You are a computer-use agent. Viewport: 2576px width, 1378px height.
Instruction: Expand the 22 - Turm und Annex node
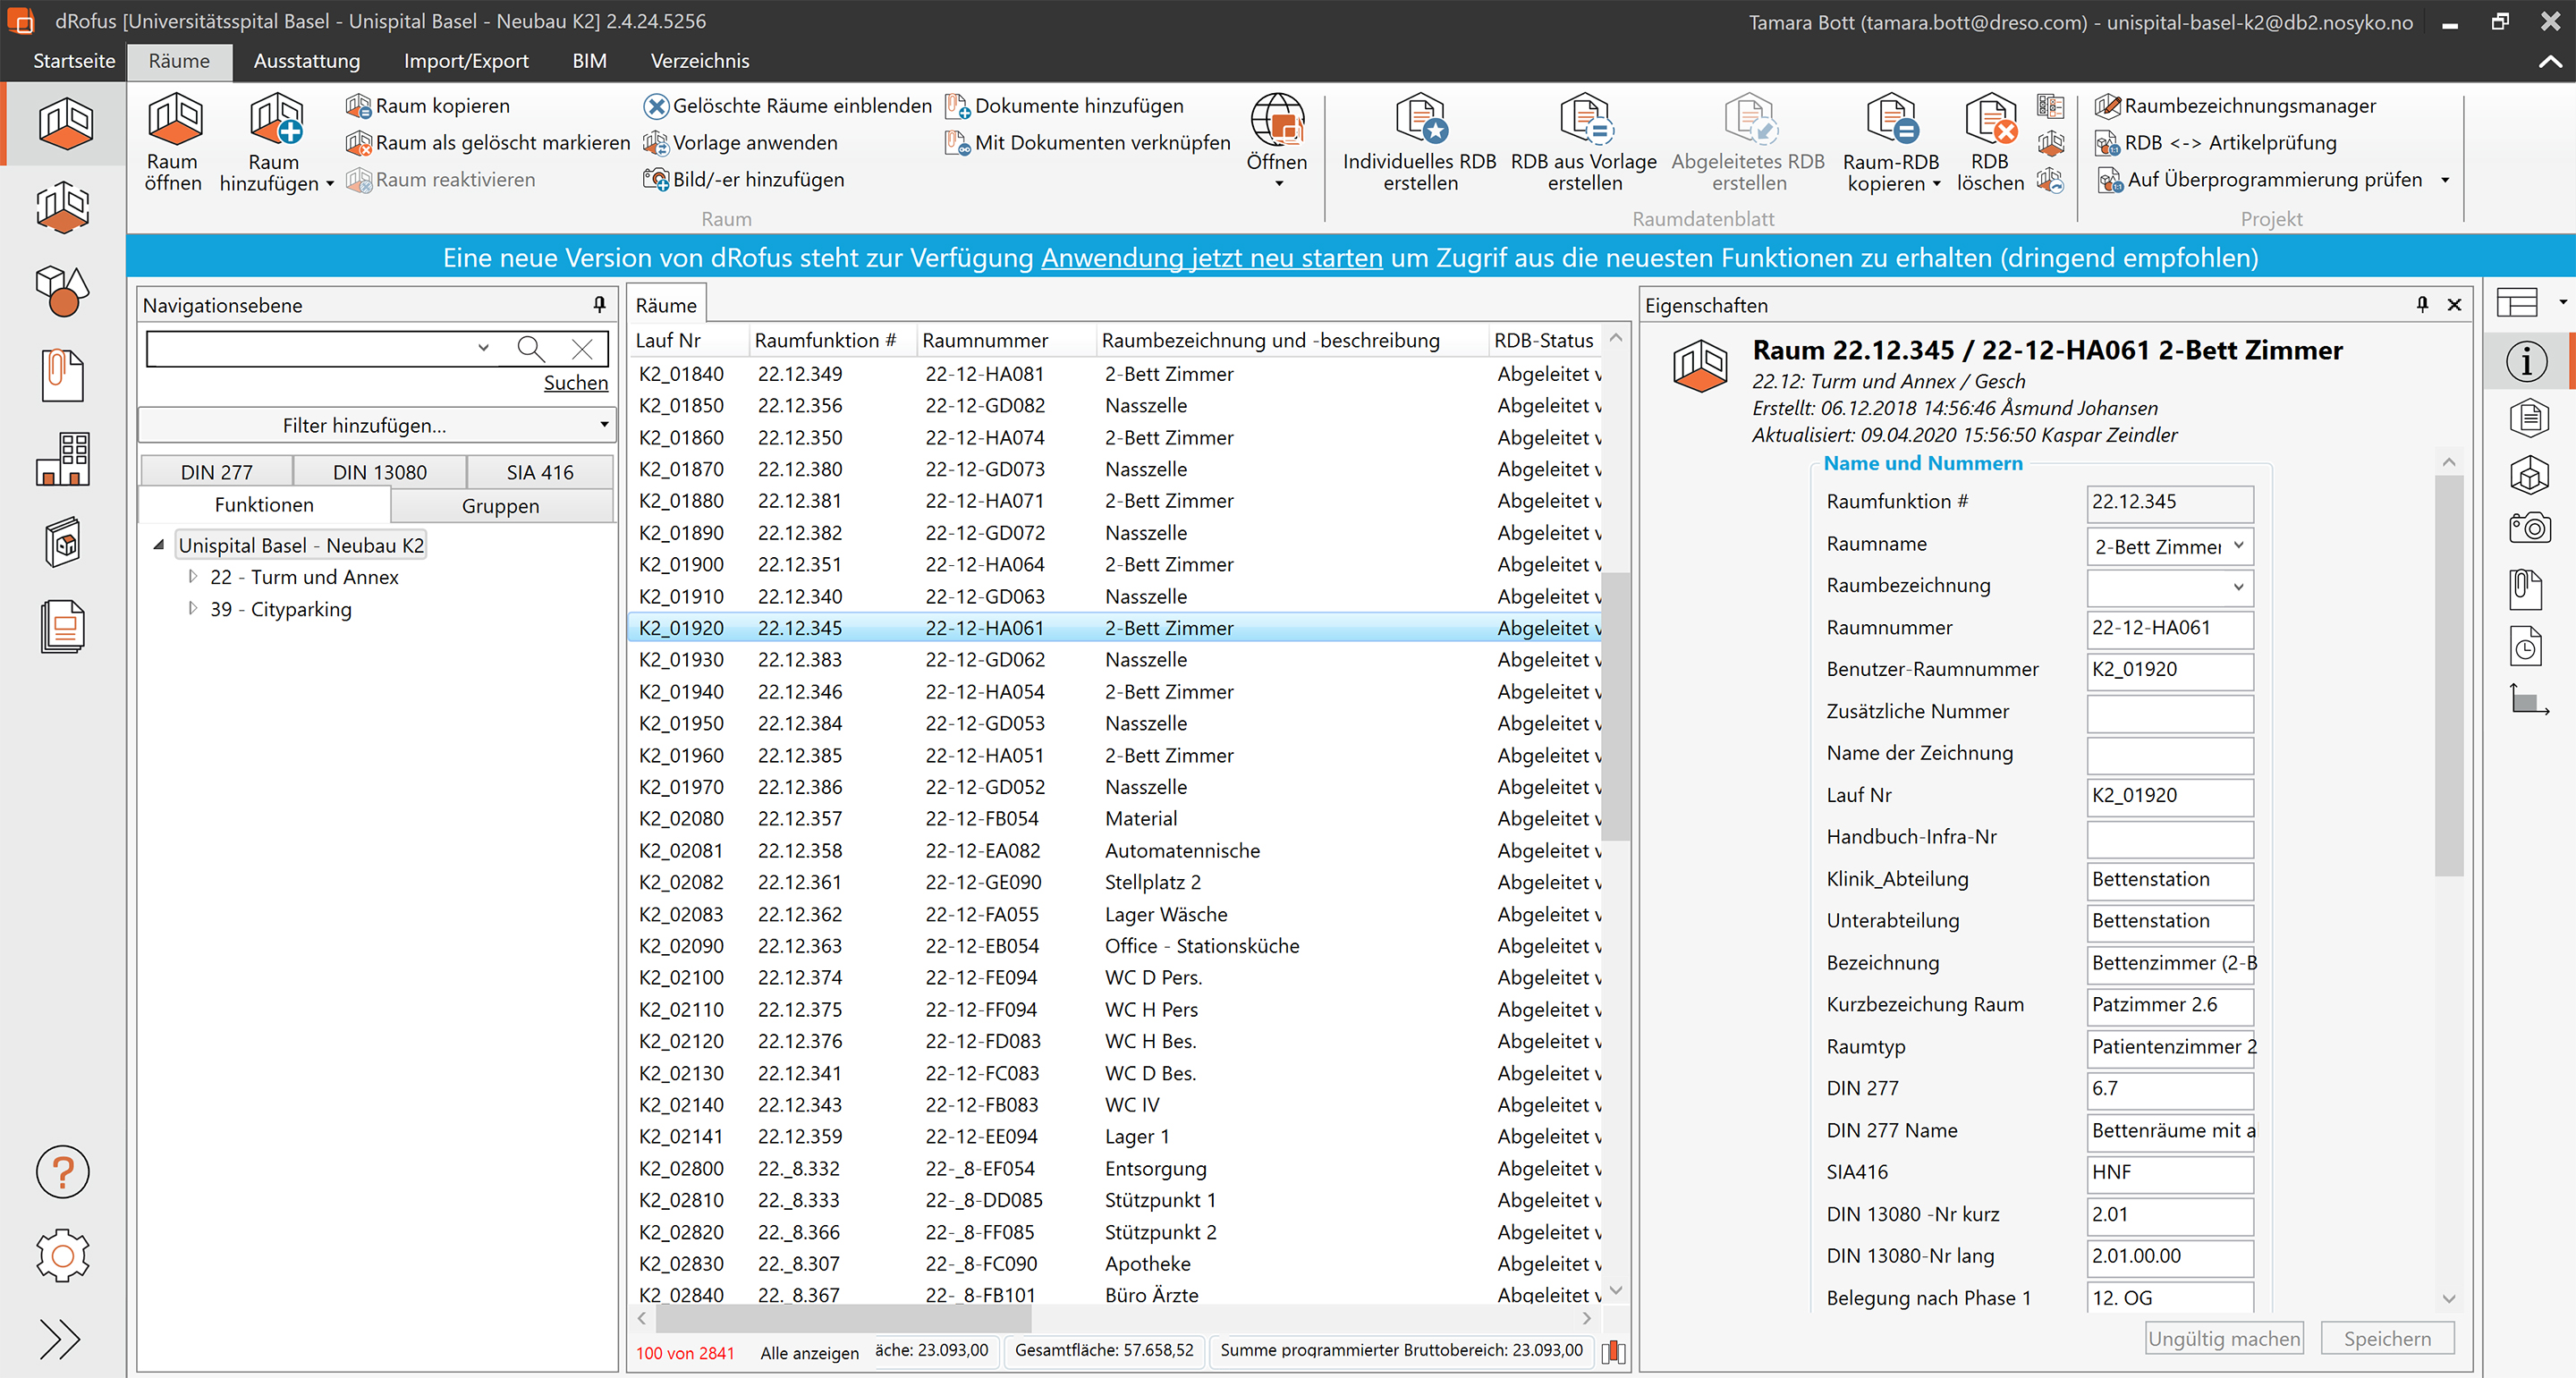(x=192, y=577)
